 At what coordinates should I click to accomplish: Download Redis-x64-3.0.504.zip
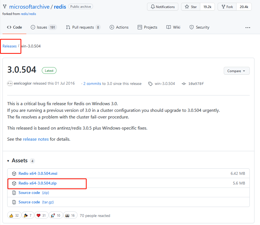[x=37, y=183]
